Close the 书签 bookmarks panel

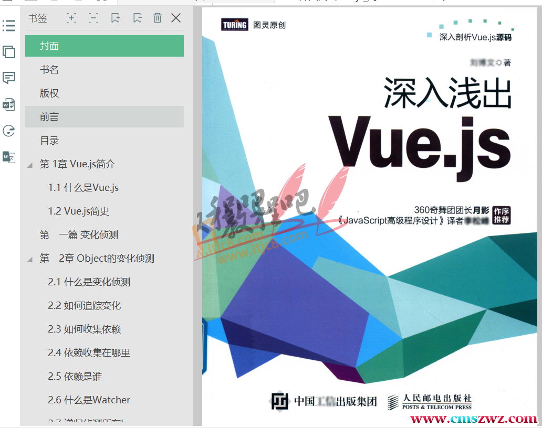[176, 18]
